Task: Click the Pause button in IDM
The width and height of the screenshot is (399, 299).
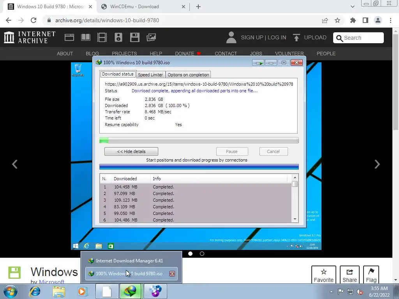Action: tap(232, 151)
